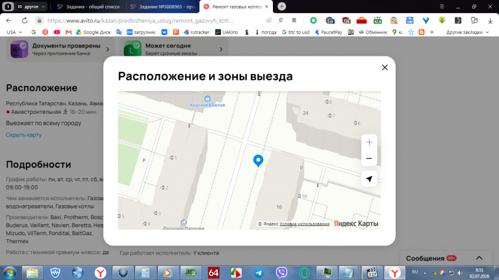The width and height of the screenshot is (499, 280).
Task: Center map on my location arrow
Action: click(x=369, y=179)
